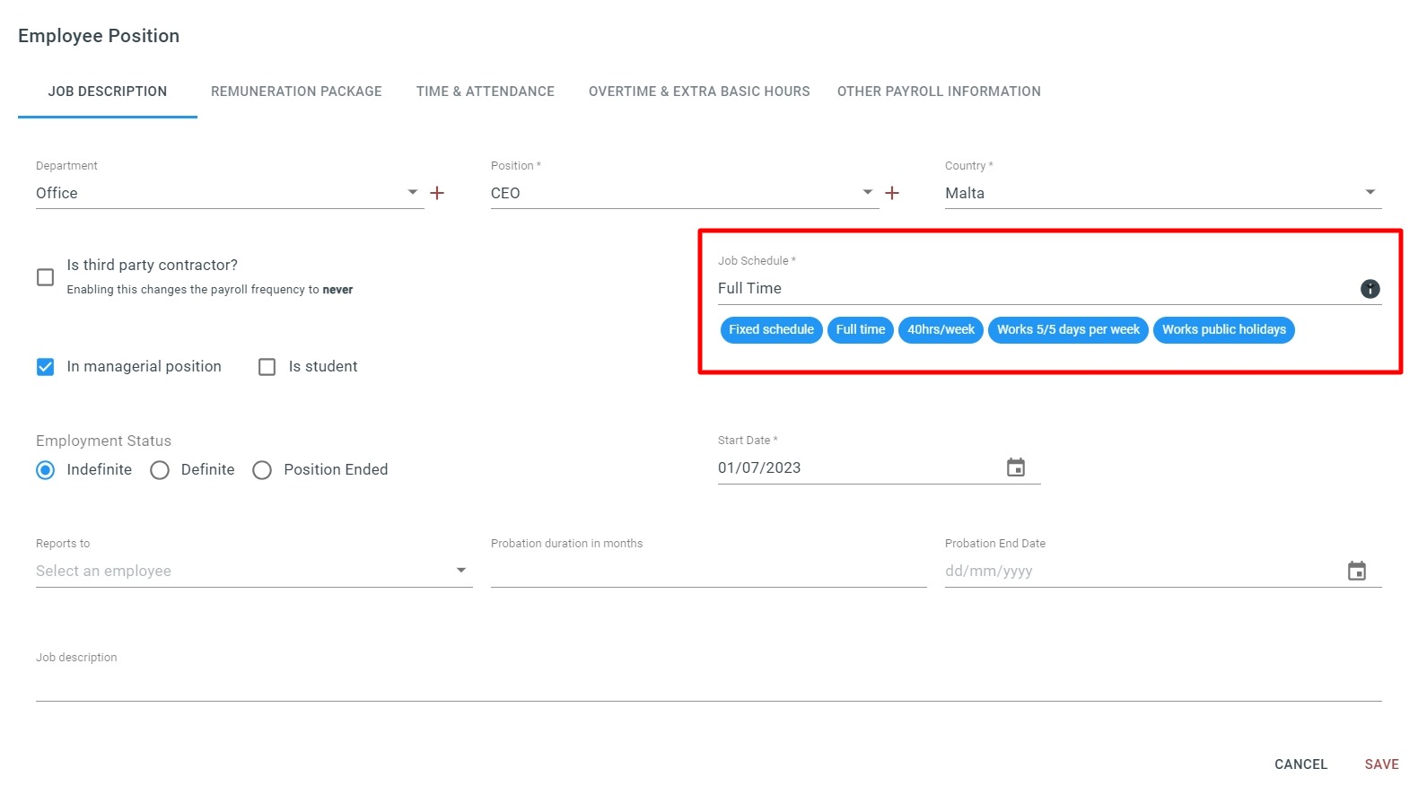The image size is (1418, 786).
Task: Open the Start Date calendar picker
Action: pyautogui.click(x=1016, y=467)
